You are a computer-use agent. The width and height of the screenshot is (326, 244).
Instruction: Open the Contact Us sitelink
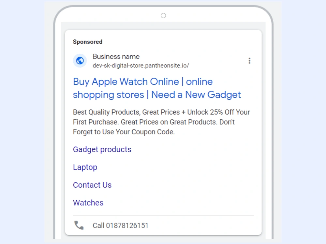92,185
